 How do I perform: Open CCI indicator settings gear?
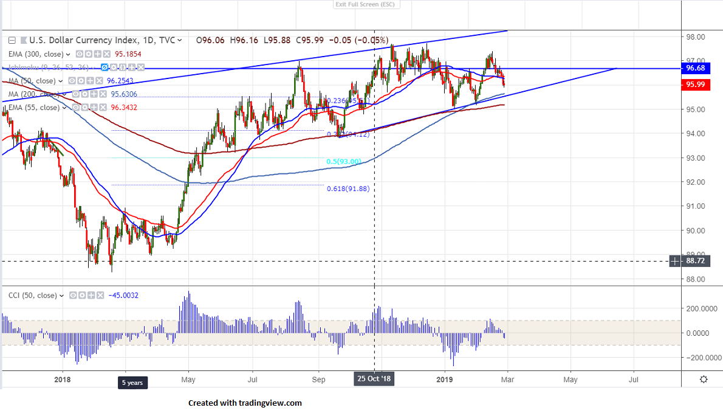pos(81,296)
